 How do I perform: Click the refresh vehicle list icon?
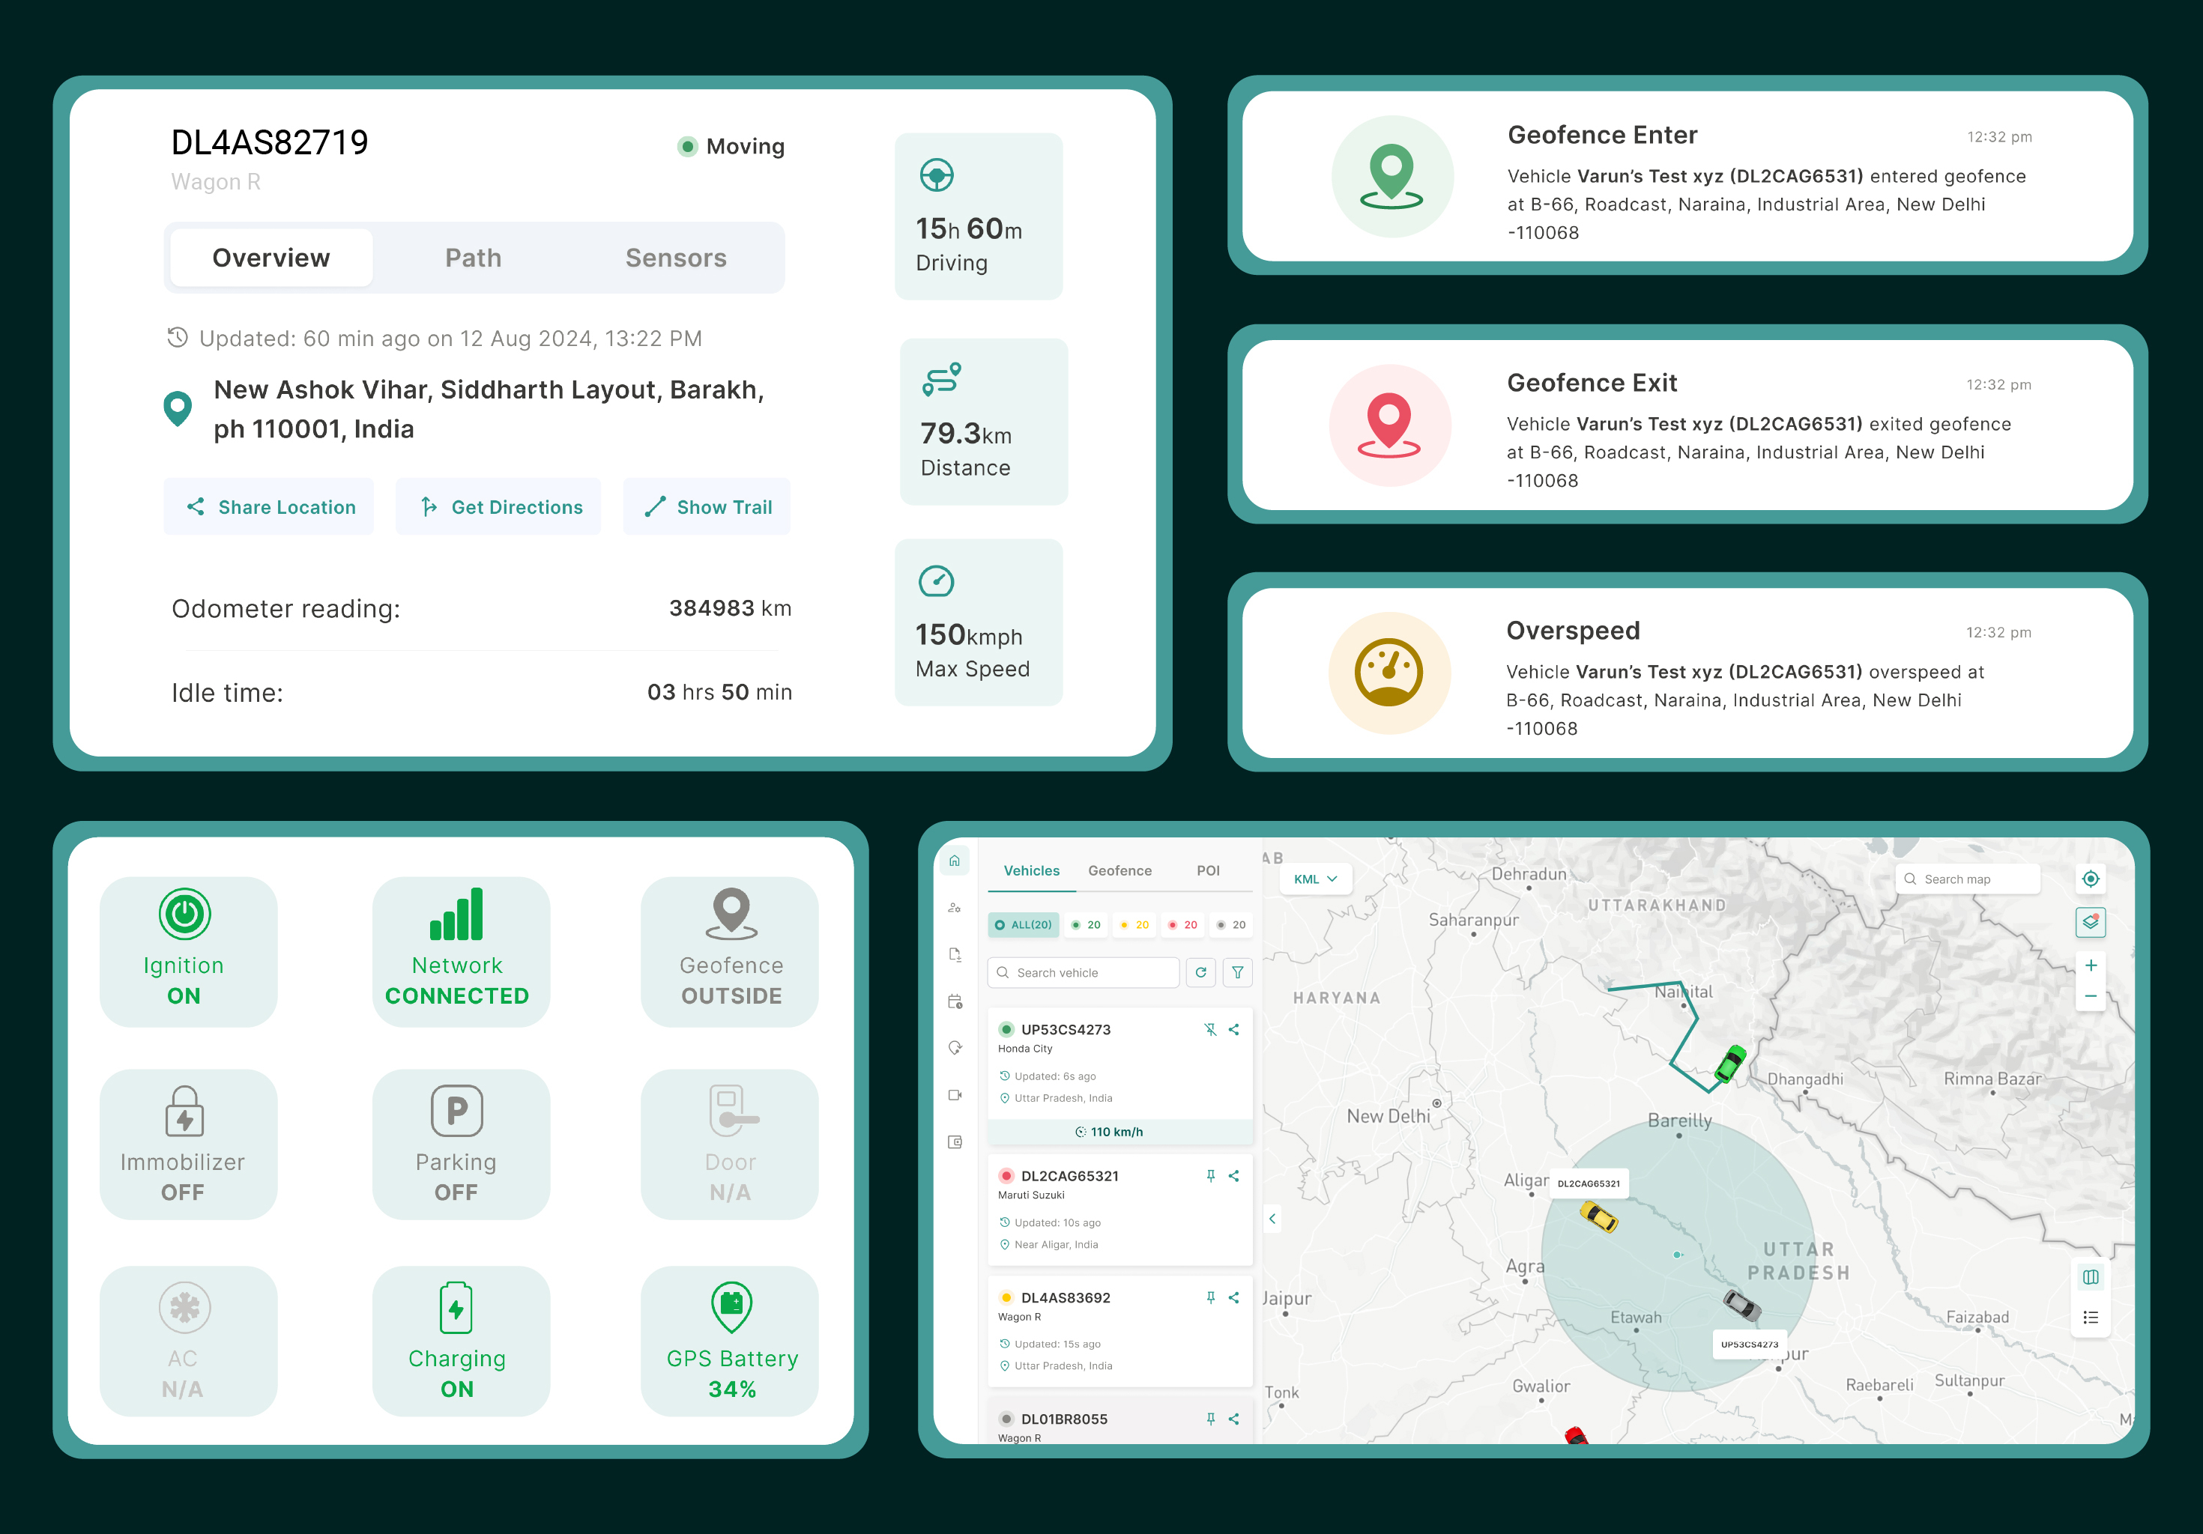pos(1200,971)
